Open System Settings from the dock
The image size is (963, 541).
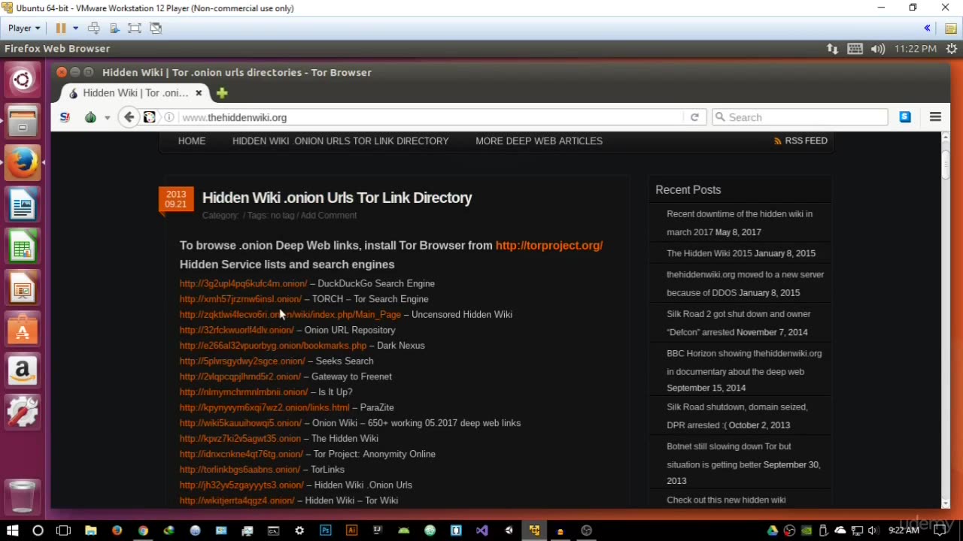[23, 411]
